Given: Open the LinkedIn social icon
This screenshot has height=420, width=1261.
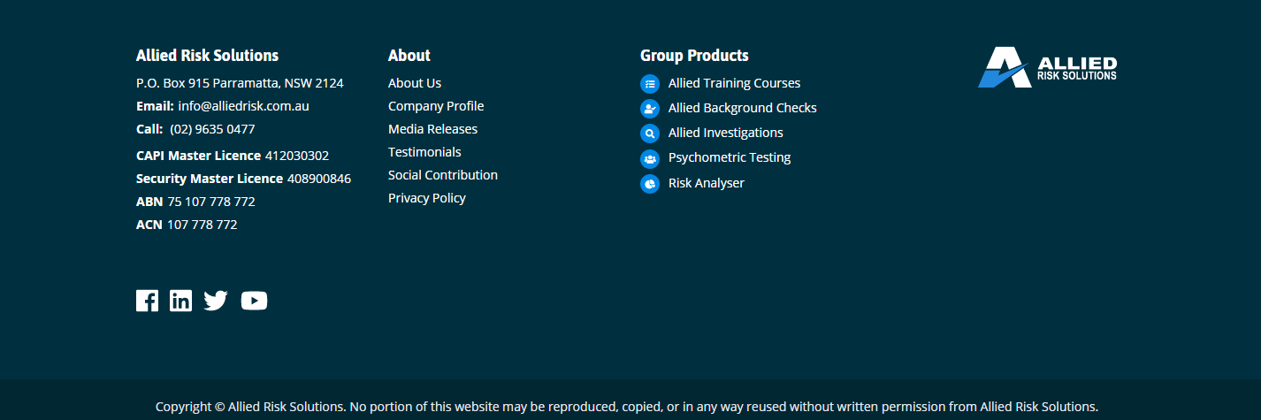Looking at the screenshot, I should point(180,301).
